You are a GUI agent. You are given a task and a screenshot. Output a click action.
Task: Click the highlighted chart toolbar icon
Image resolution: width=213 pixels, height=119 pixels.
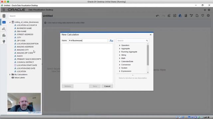180,16
